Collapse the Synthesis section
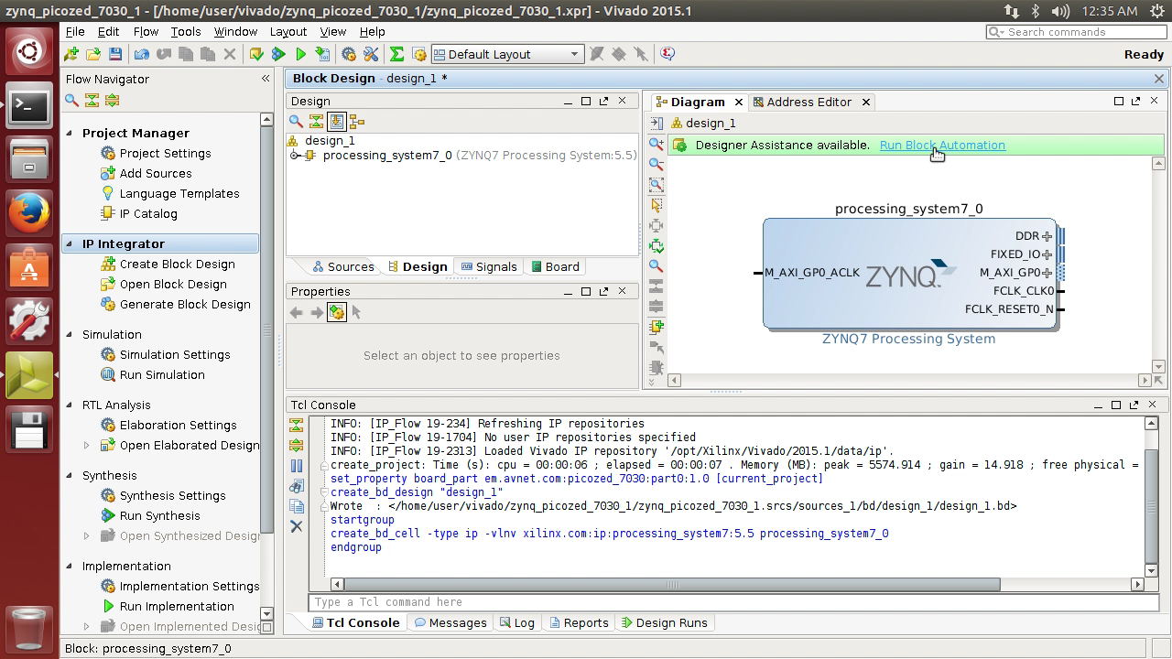The width and height of the screenshot is (1172, 659). click(70, 475)
